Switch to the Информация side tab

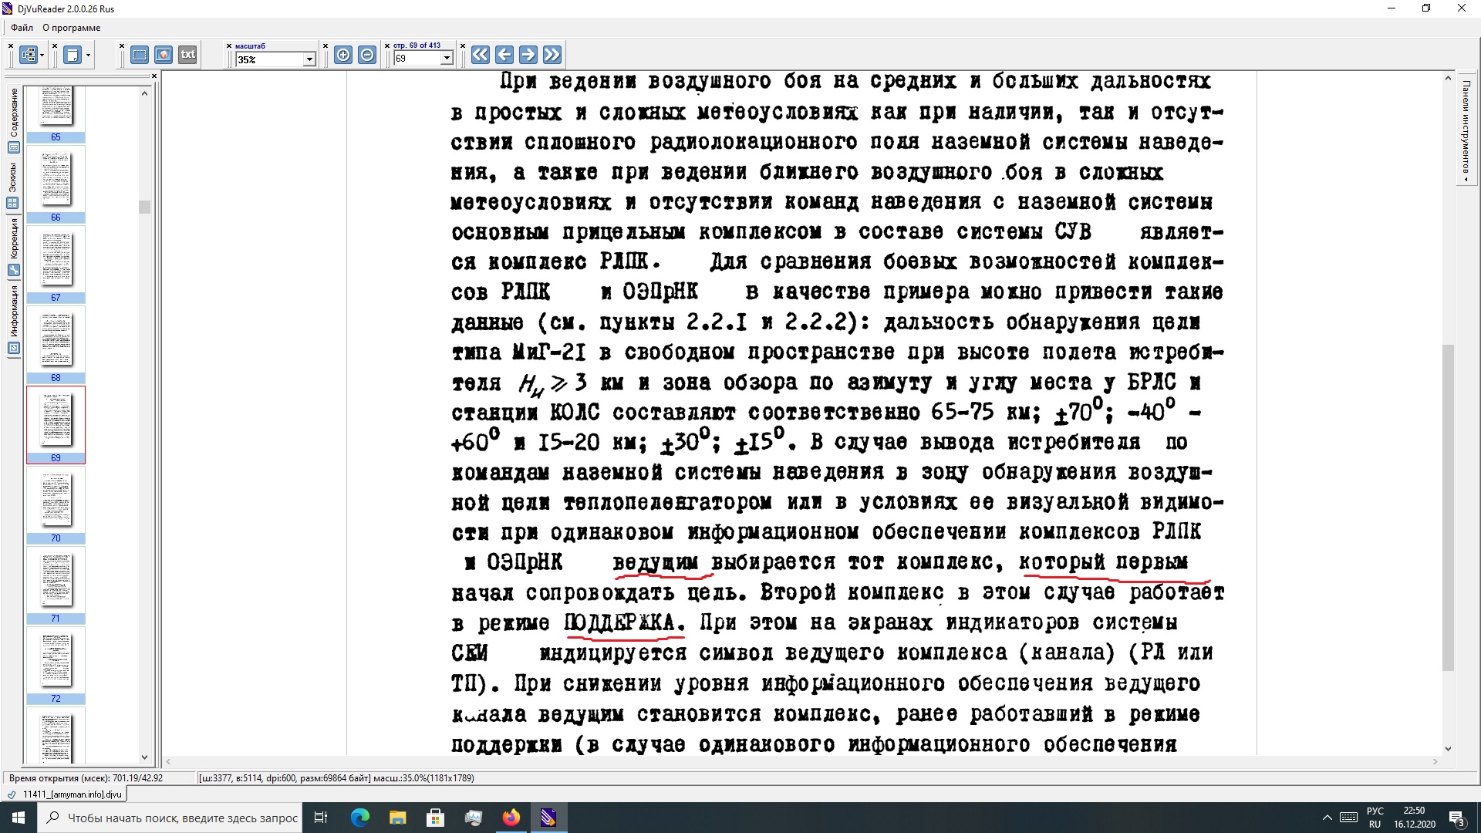click(13, 319)
